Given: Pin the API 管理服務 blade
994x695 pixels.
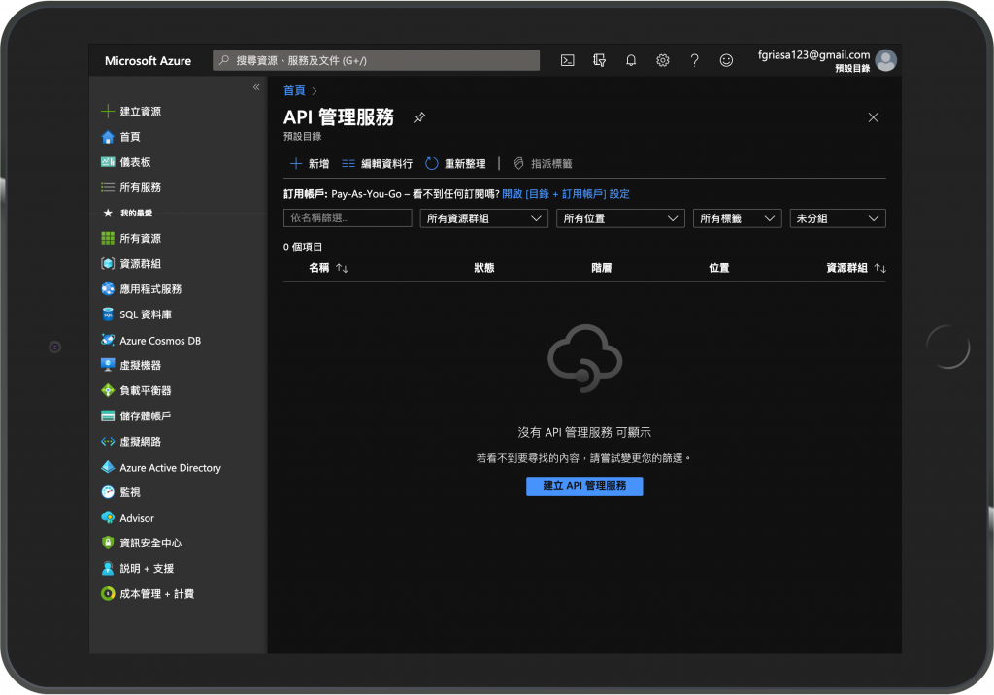Looking at the screenshot, I should [x=419, y=117].
